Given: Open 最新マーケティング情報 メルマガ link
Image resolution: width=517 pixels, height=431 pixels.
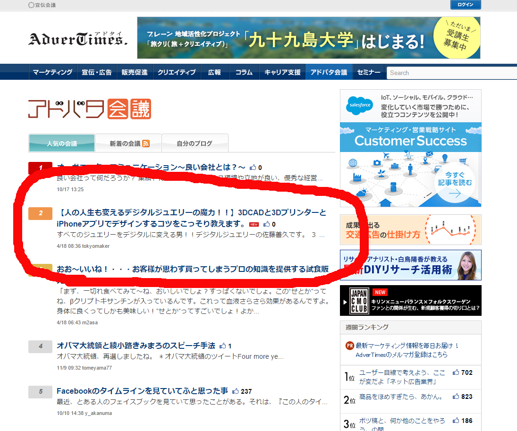Looking at the screenshot, I should coord(407,350).
